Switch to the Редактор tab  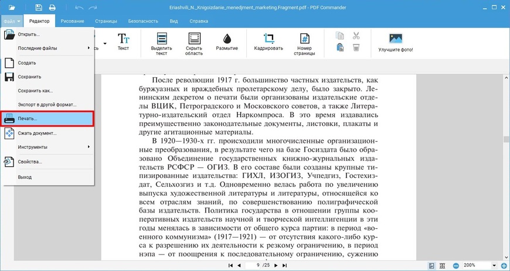pos(39,21)
